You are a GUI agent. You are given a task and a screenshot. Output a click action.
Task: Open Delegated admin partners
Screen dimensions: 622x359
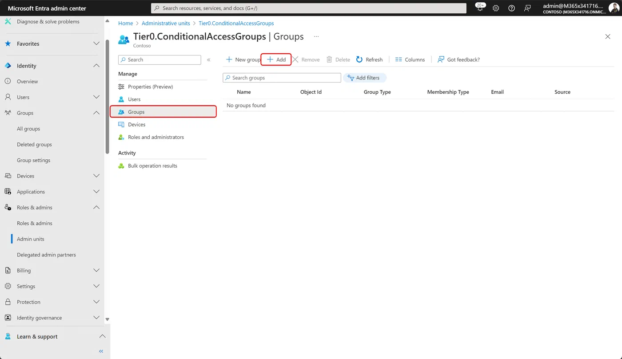46,255
